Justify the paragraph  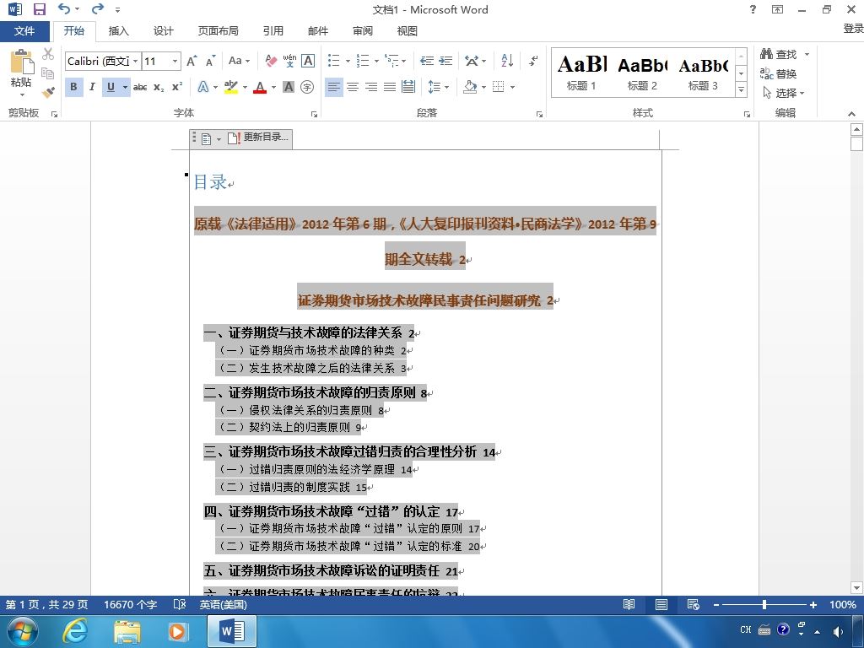[x=390, y=87]
